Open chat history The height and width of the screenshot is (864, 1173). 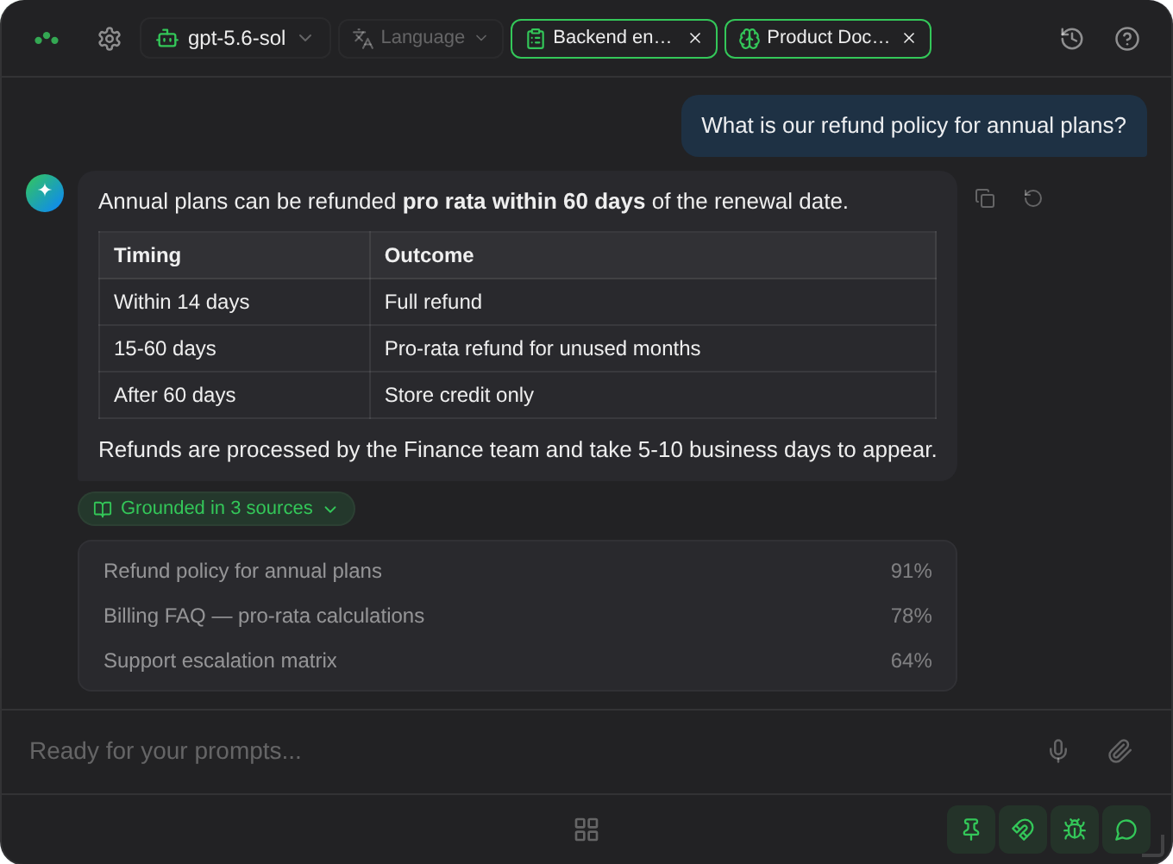pyautogui.click(x=1072, y=39)
